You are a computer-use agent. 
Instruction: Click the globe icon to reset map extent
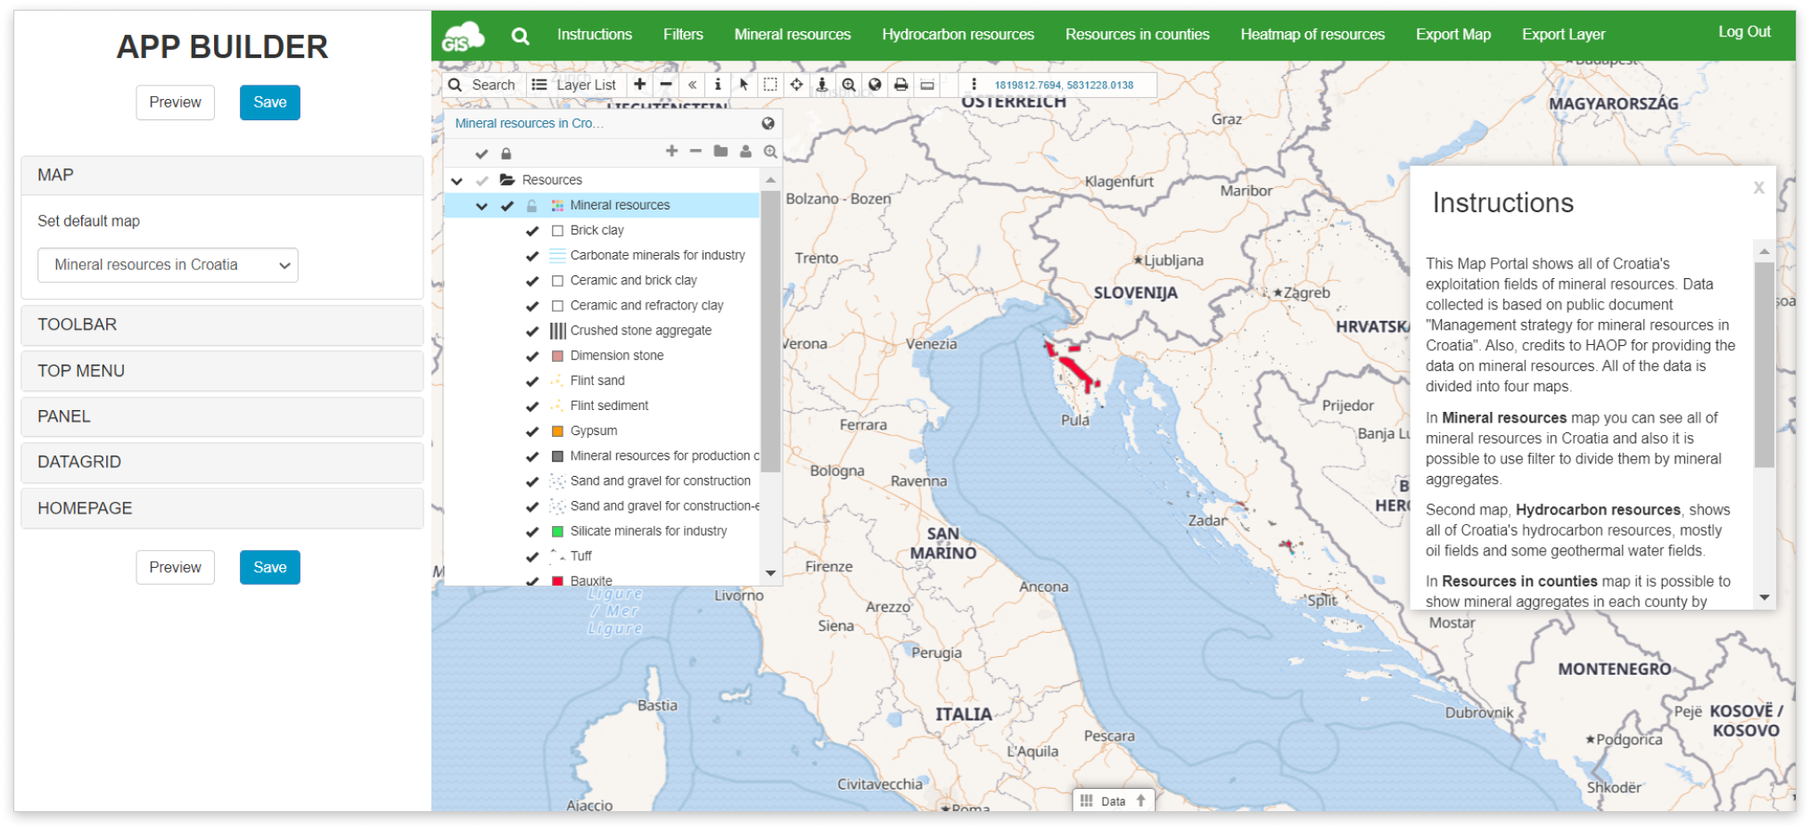pyautogui.click(x=876, y=86)
